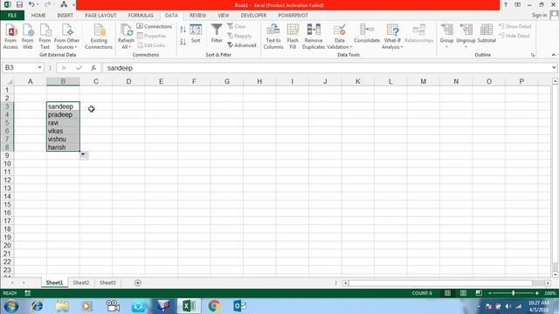Click the 100% zoom level
The height and width of the screenshot is (314, 559).
(550, 293)
